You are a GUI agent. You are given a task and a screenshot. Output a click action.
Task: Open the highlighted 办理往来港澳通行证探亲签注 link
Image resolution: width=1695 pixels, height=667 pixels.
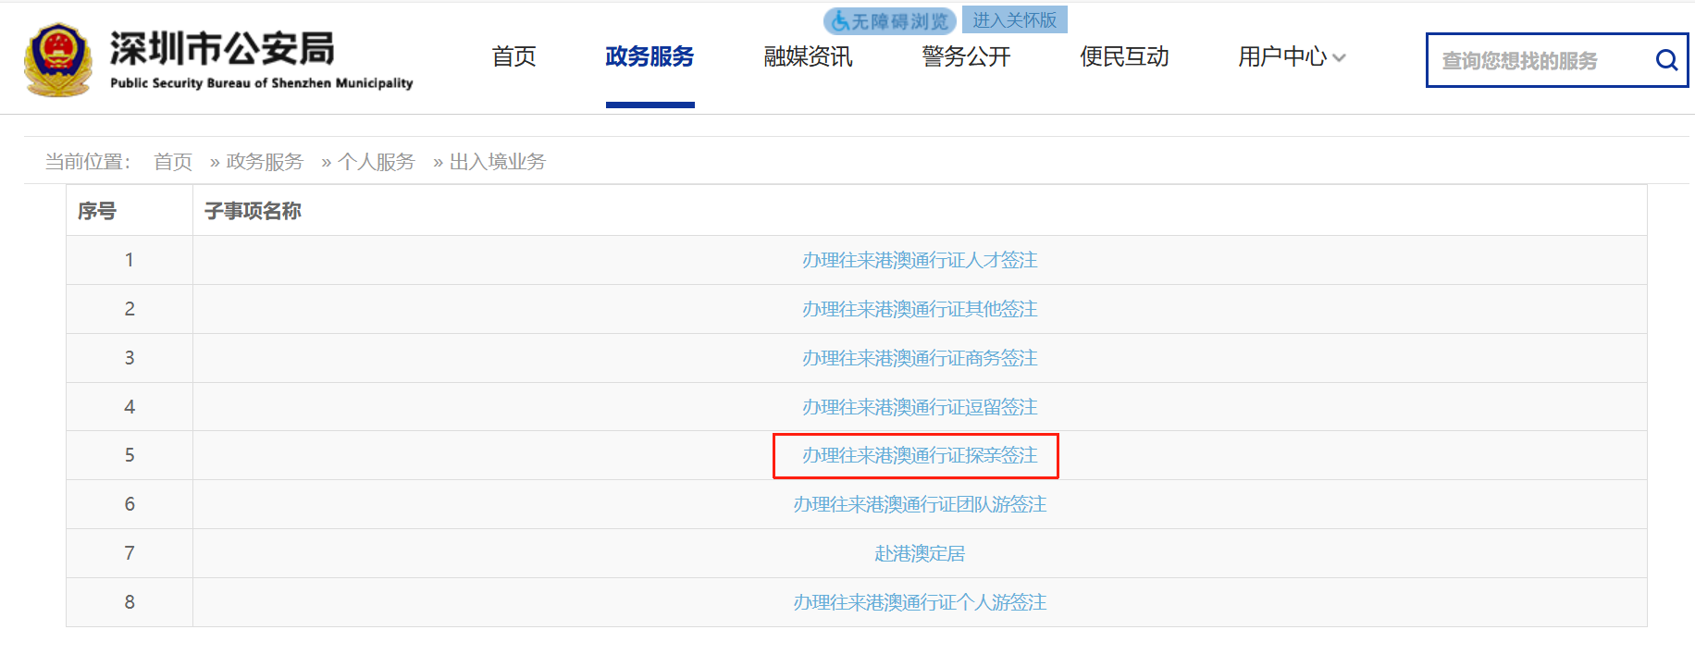click(920, 455)
